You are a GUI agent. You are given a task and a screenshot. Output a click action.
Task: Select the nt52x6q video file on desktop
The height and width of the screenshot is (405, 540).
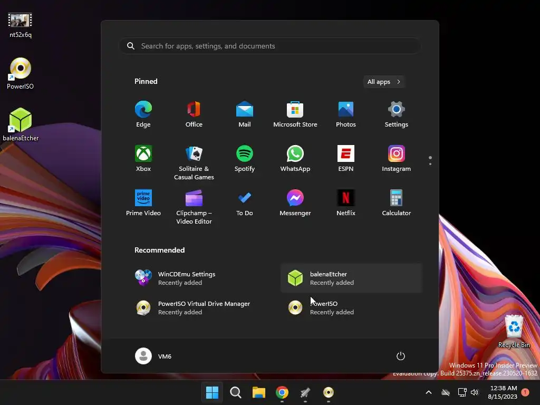pos(21,25)
